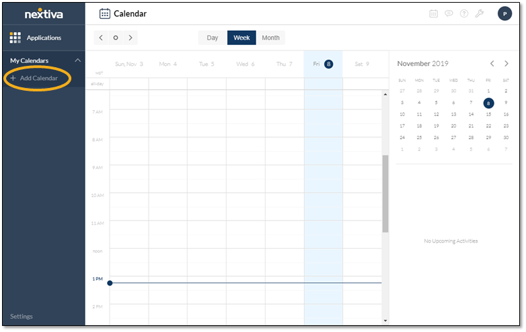Open the Applications grid icon
The width and height of the screenshot is (526, 332).
(x=15, y=38)
